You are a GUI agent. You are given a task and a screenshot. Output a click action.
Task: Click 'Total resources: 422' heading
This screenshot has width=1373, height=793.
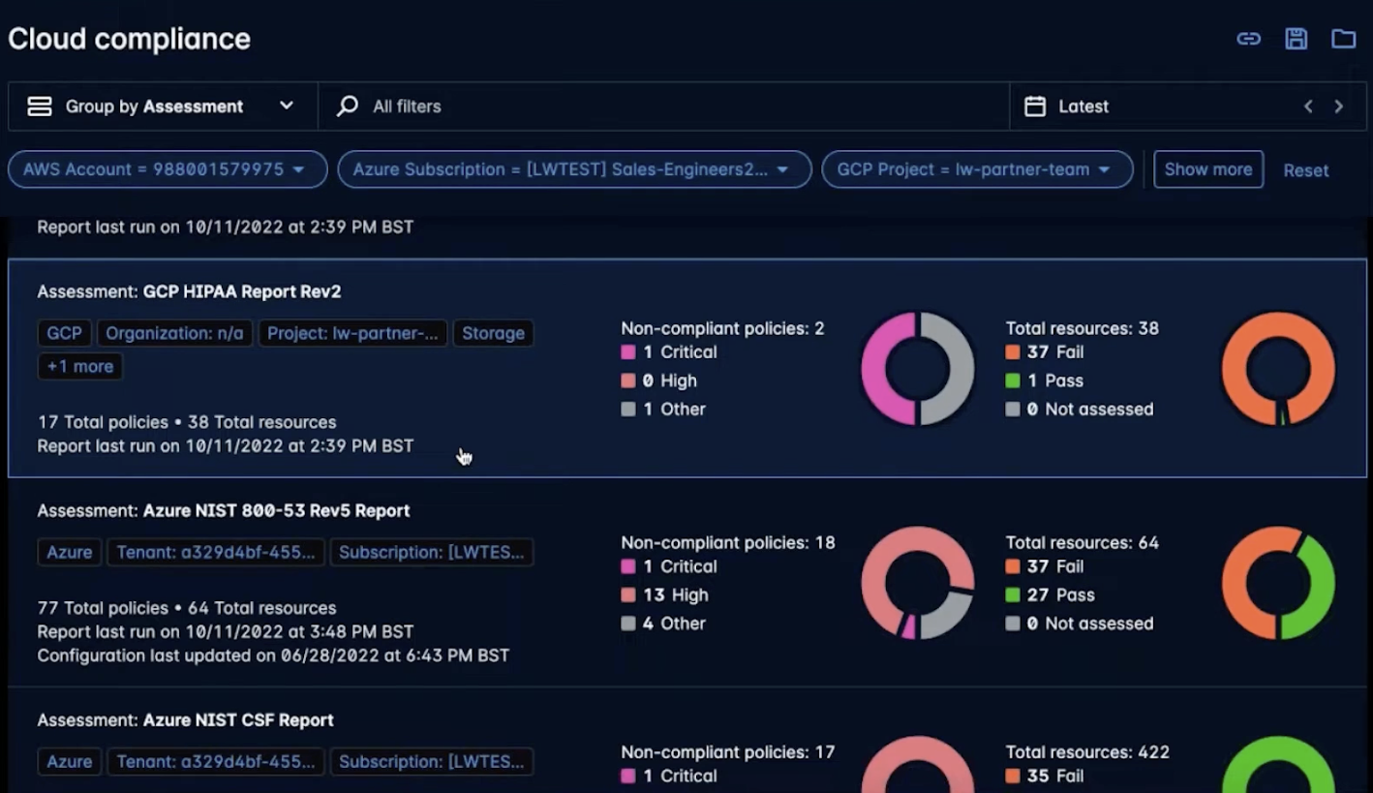tap(1087, 752)
